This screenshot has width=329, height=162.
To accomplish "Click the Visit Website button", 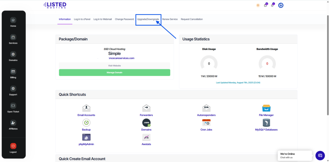I will point(114,65).
